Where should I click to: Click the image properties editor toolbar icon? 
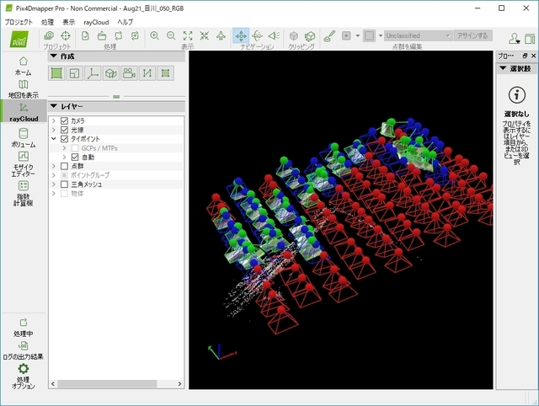point(49,35)
